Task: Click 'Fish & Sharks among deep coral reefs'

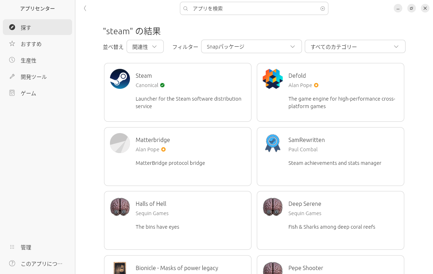Action: (332, 227)
